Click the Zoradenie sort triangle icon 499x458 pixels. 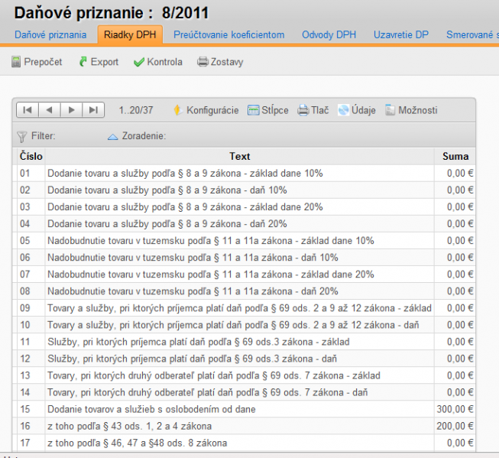point(112,137)
